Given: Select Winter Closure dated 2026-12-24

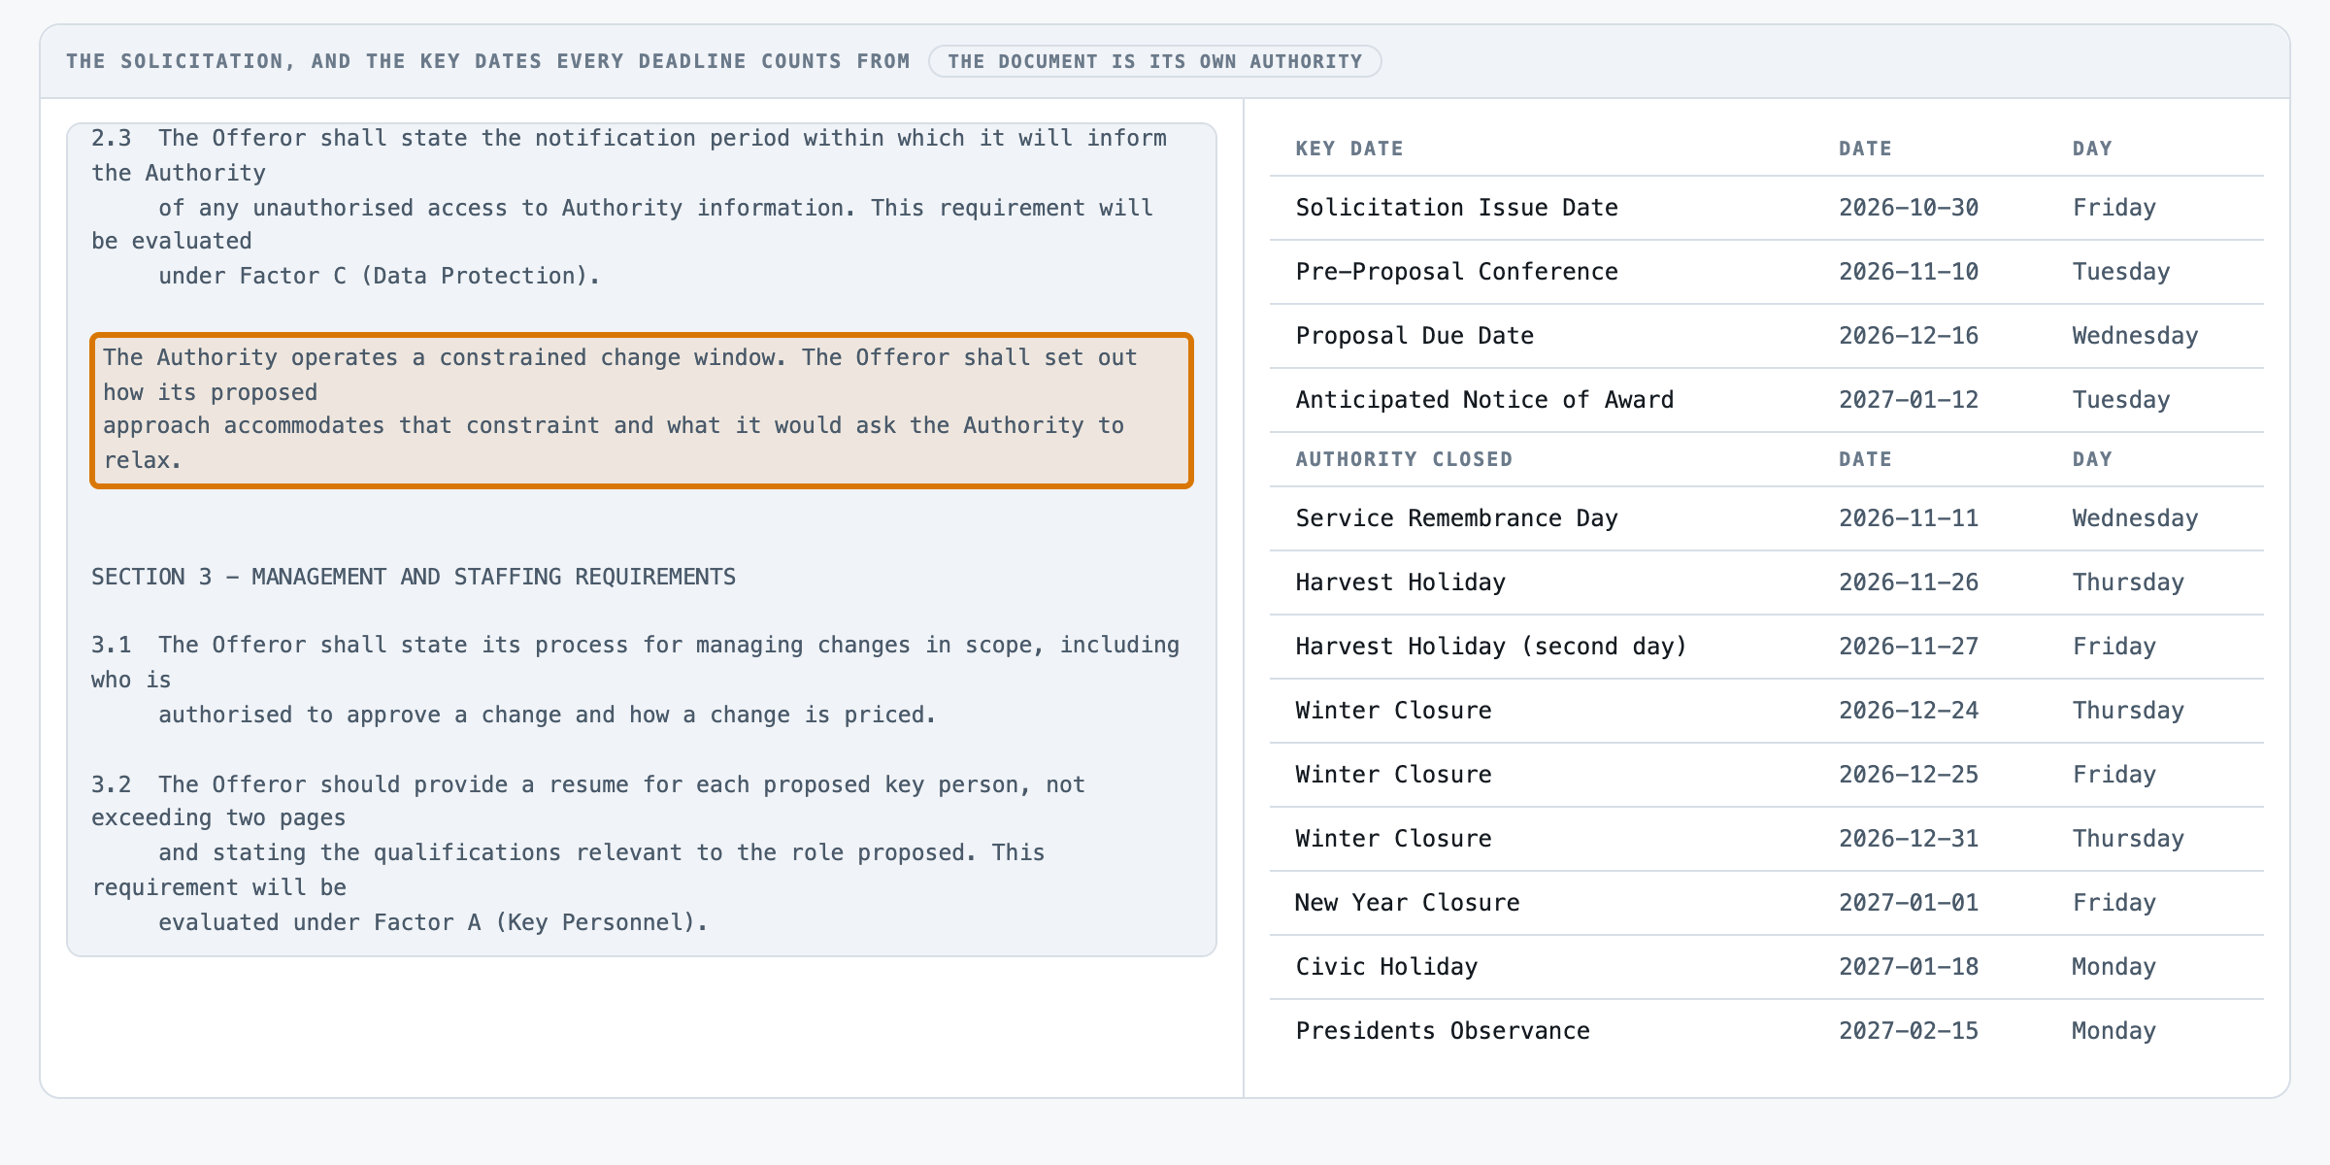Looking at the screenshot, I should click(x=1766, y=711).
